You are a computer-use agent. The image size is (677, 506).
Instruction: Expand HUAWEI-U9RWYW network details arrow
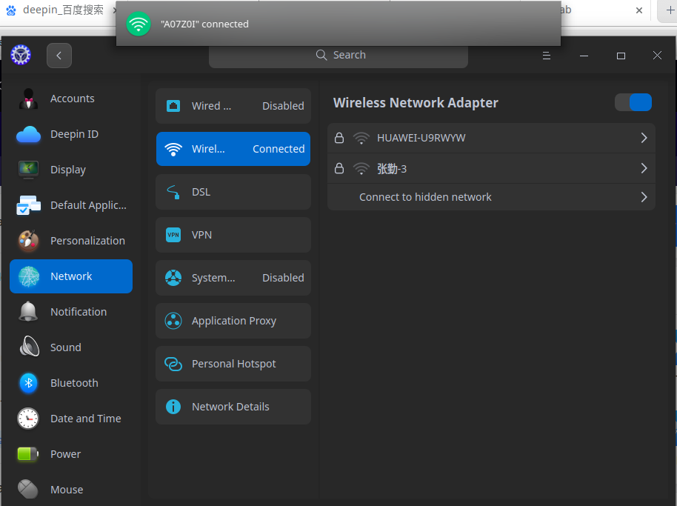pos(644,138)
